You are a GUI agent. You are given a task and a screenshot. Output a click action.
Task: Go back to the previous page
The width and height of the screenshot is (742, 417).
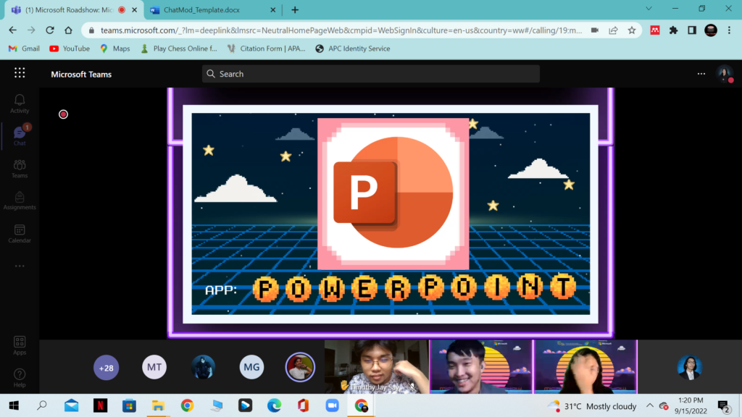click(x=13, y=30)
